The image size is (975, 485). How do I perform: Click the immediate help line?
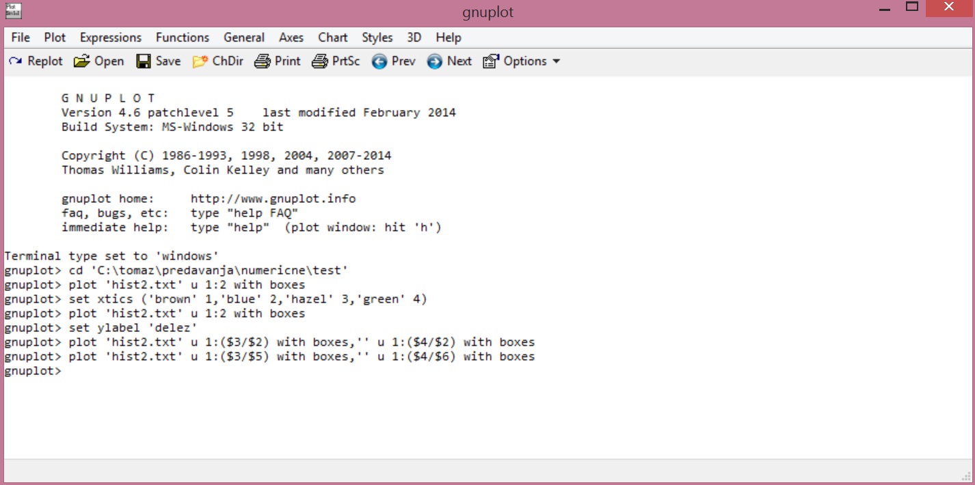coord(252,227)
